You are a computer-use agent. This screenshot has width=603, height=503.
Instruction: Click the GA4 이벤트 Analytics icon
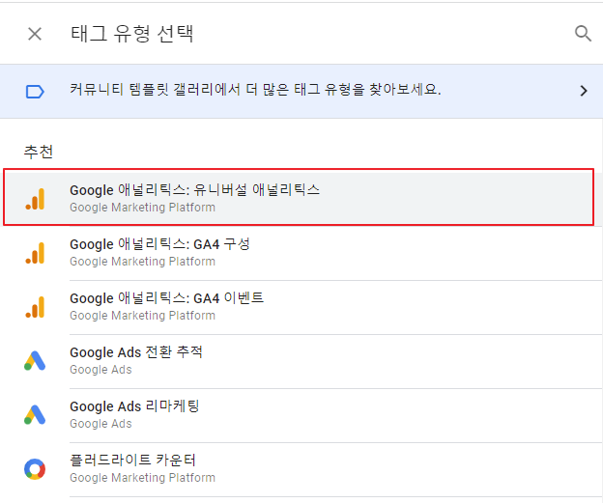[35, 307]
